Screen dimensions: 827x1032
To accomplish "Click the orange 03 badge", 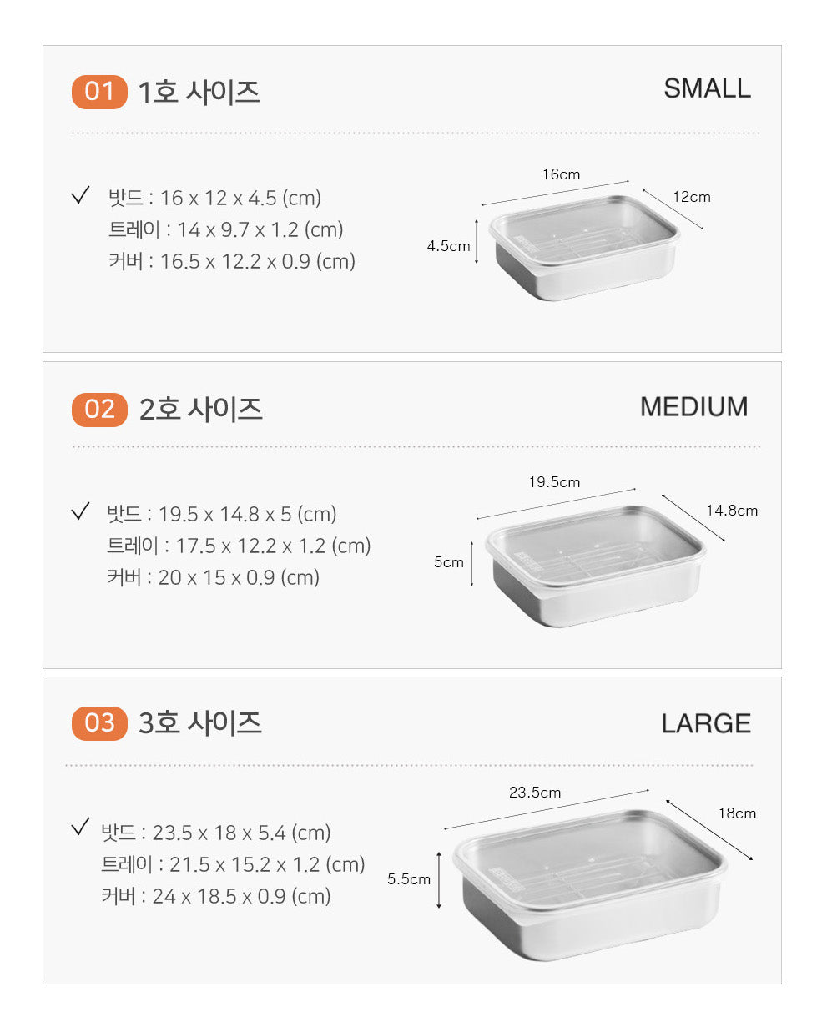I will coord(99,722).
